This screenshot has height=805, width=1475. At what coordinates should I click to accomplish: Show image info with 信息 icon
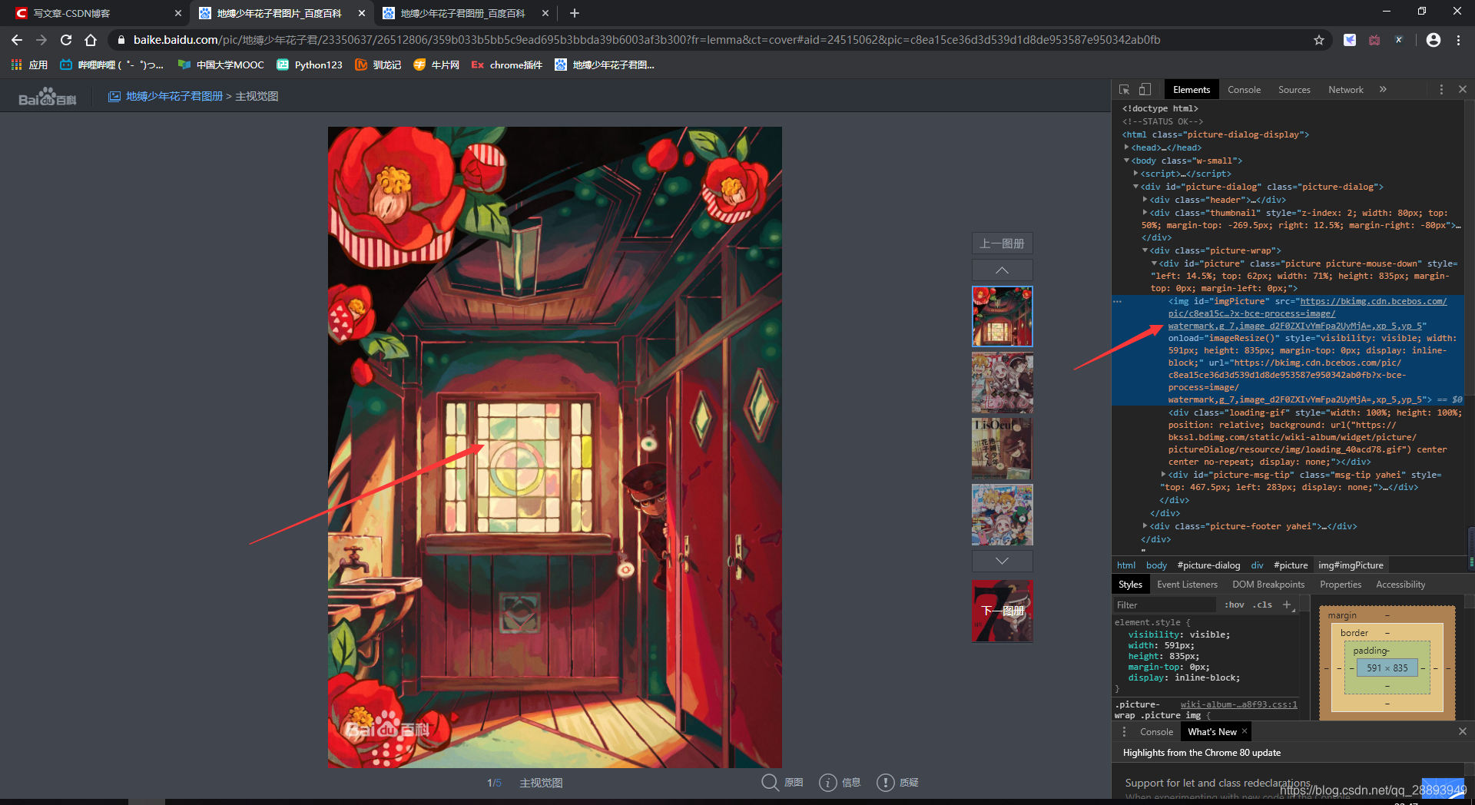click(828, 783)
